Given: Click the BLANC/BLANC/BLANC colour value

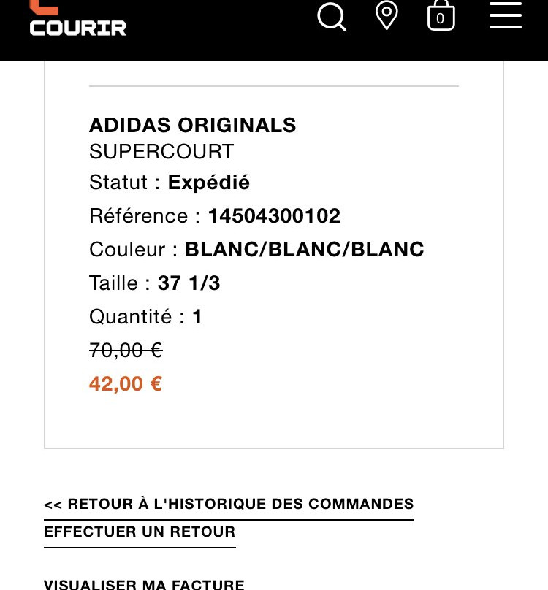Looking at the screenshot, I should pos(305,250).
